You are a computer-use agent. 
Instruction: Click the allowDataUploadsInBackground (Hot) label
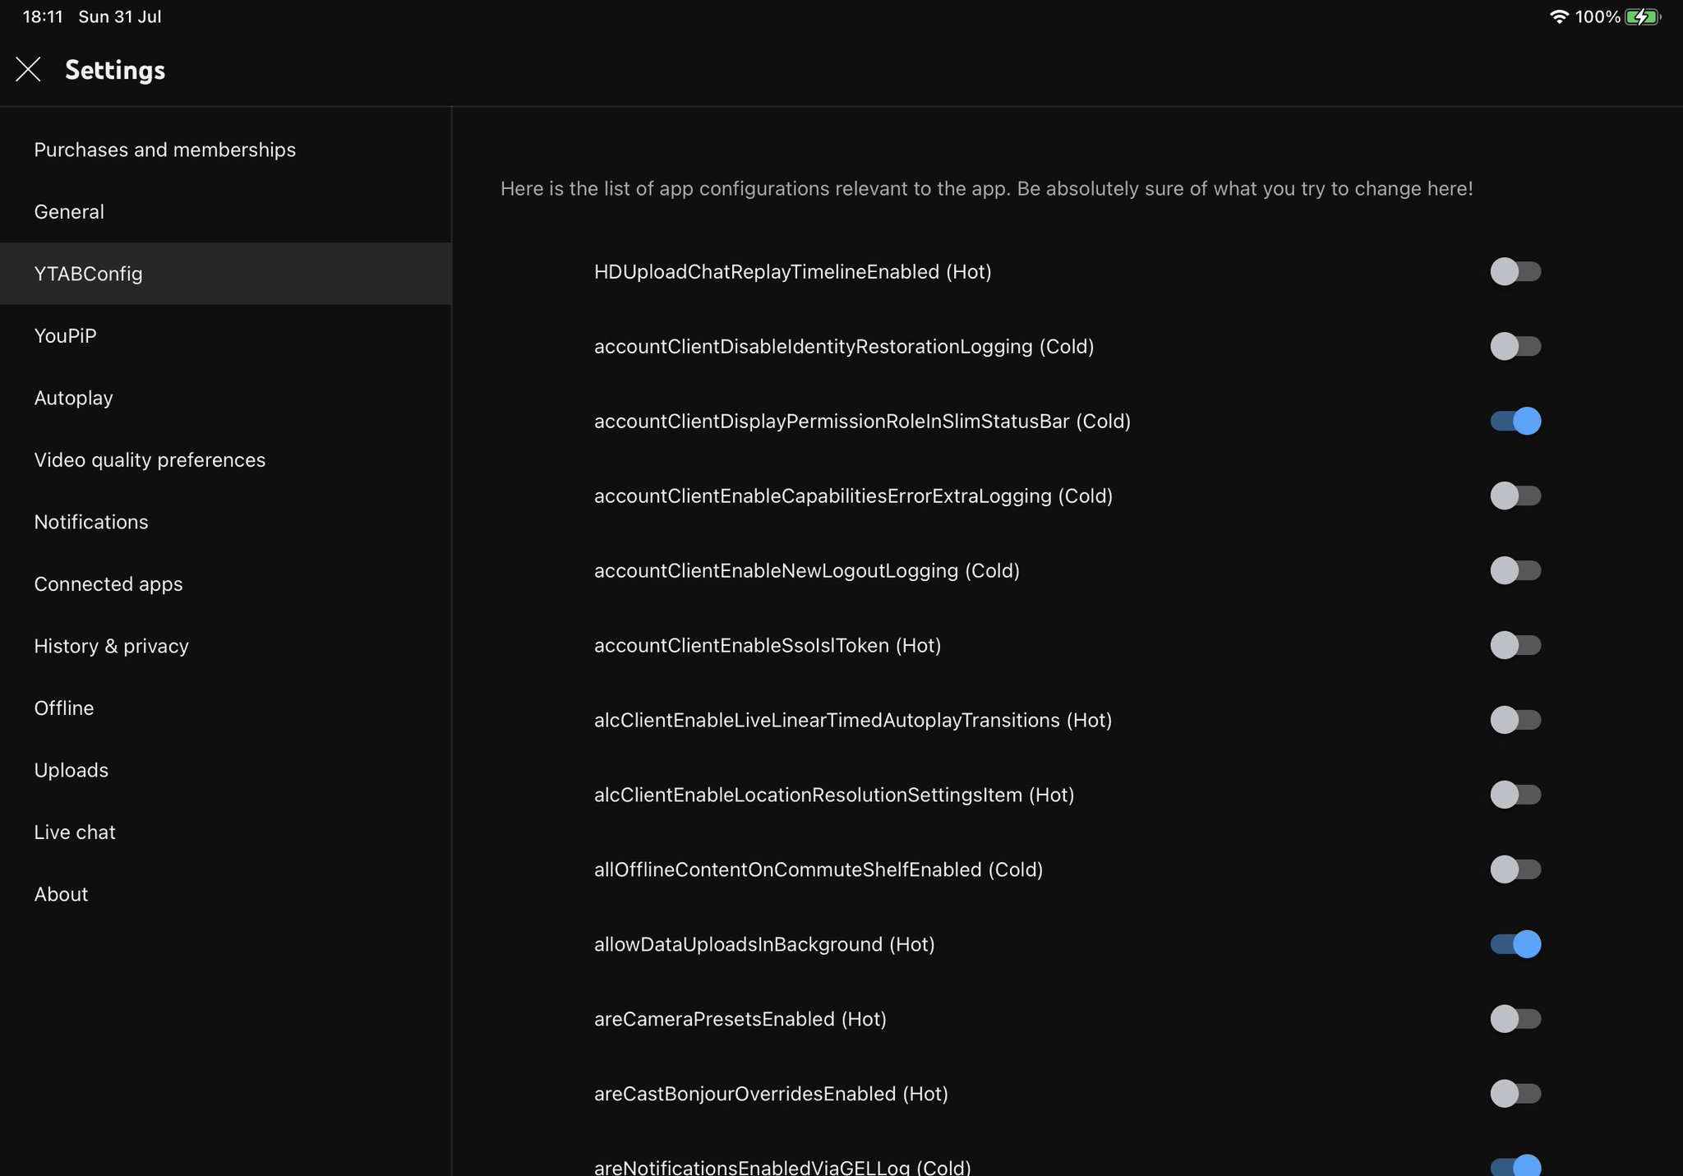[x=764, y=945]
